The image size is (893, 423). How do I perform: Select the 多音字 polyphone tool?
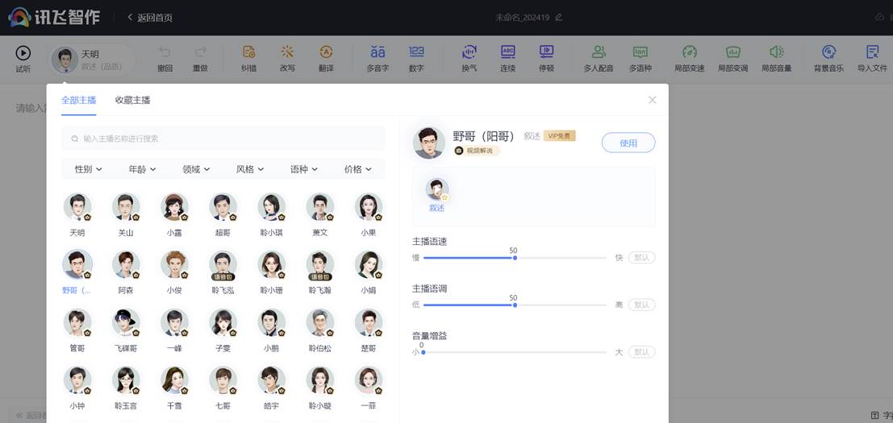coord(378,53)
